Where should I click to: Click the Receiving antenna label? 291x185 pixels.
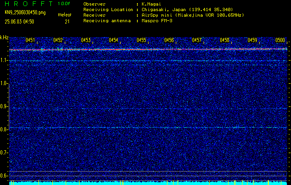coord(107,21)
